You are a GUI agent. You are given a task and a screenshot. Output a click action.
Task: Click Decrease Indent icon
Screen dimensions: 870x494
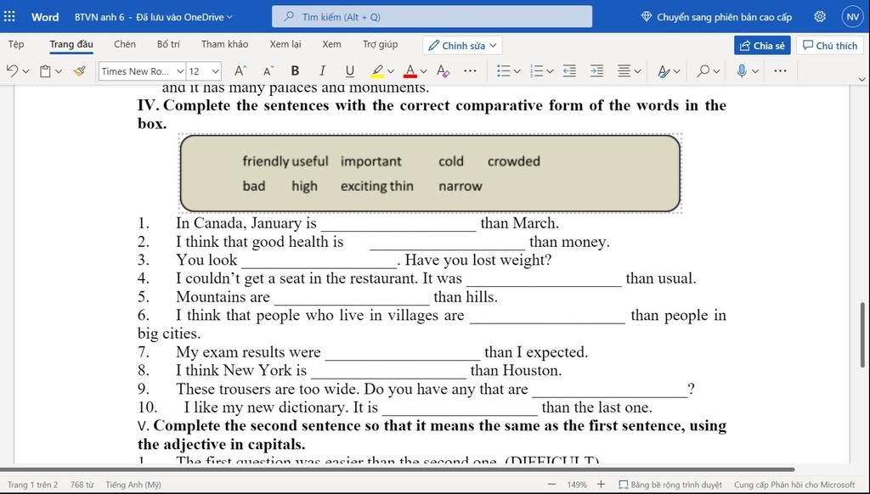[x=569, y=71]
